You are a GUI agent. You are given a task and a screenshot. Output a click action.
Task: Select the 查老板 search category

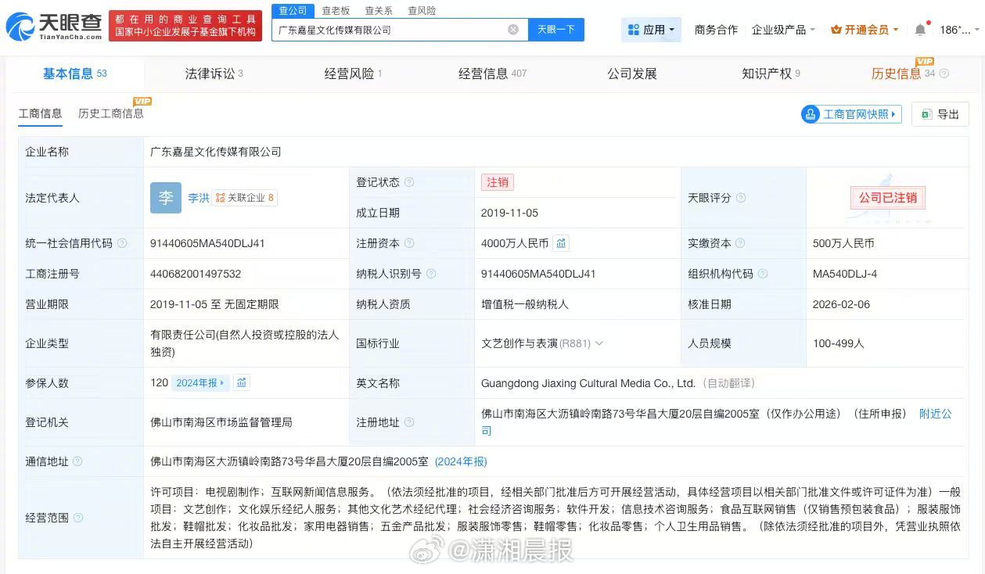tap(336, 10)
